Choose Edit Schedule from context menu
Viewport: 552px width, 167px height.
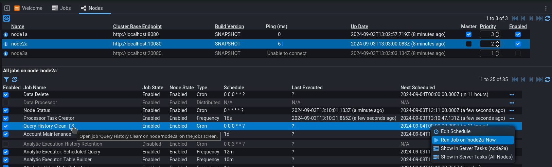pos(455,131)
